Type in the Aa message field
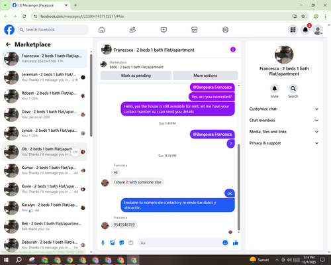Image resolution: width=331 pixels, height=265 pixels. click(x=180, y=243)
